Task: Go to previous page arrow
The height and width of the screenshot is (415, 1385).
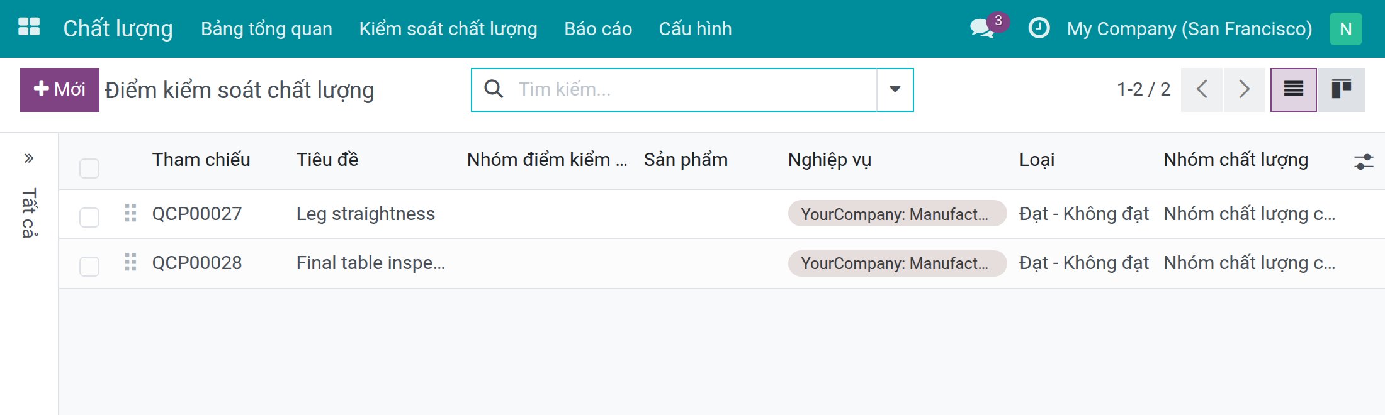Action: [x=1202, y=89]
